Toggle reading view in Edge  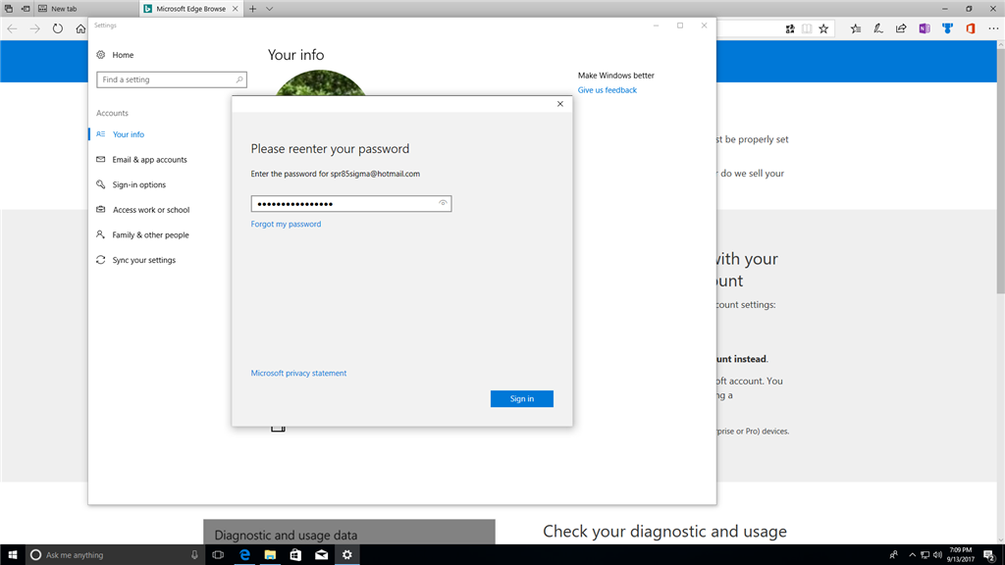[x=807, y=28]
